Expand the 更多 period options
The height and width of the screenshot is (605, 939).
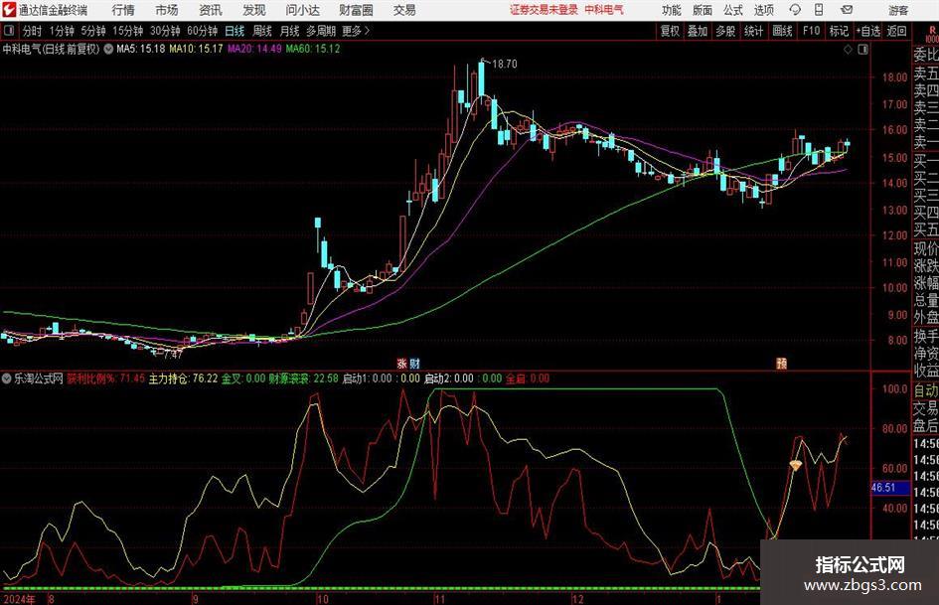click(x=357, y=31)
